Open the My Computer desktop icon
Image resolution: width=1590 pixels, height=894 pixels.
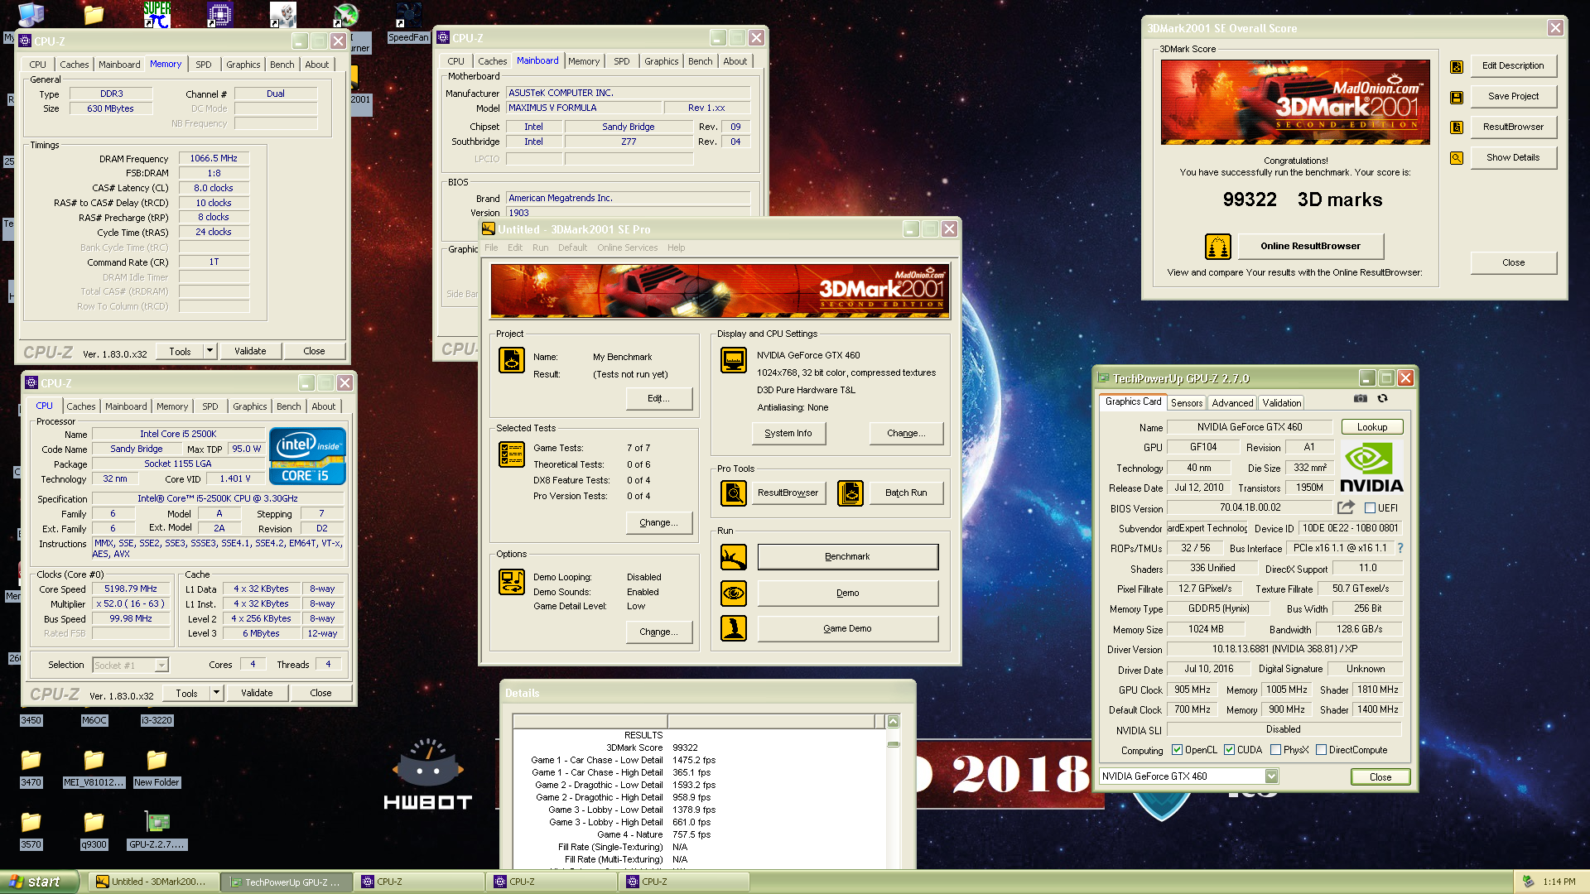(31, 14)
